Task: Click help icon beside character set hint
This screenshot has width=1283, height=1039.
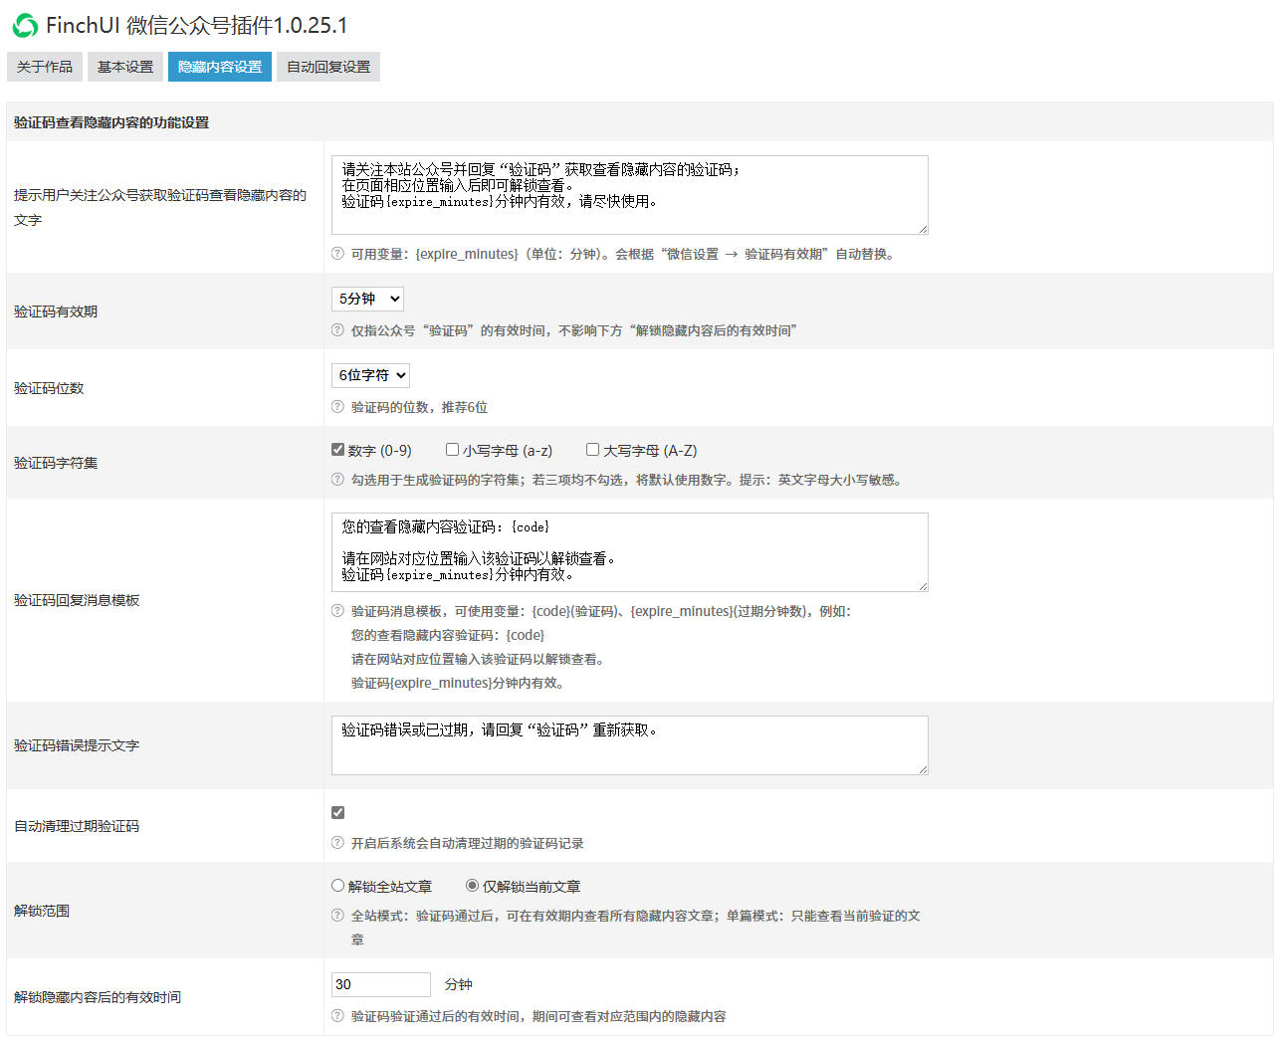Action: tap(337, 480)
